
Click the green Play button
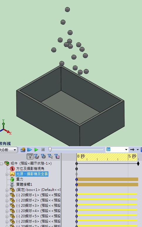click(36, 150)
